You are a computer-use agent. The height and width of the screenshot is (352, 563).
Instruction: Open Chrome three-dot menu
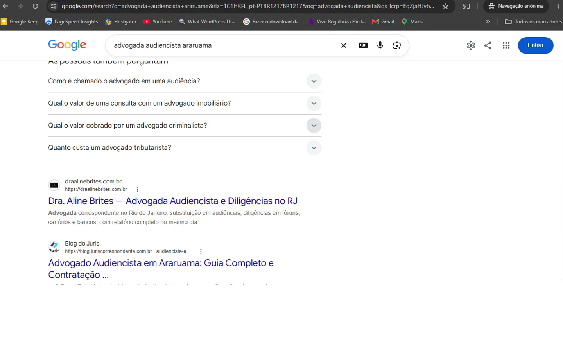[x=558, y=6]
